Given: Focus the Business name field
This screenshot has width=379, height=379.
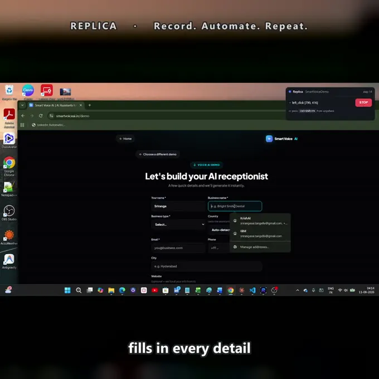Looking at the screenshot, I should click(235, 206).
